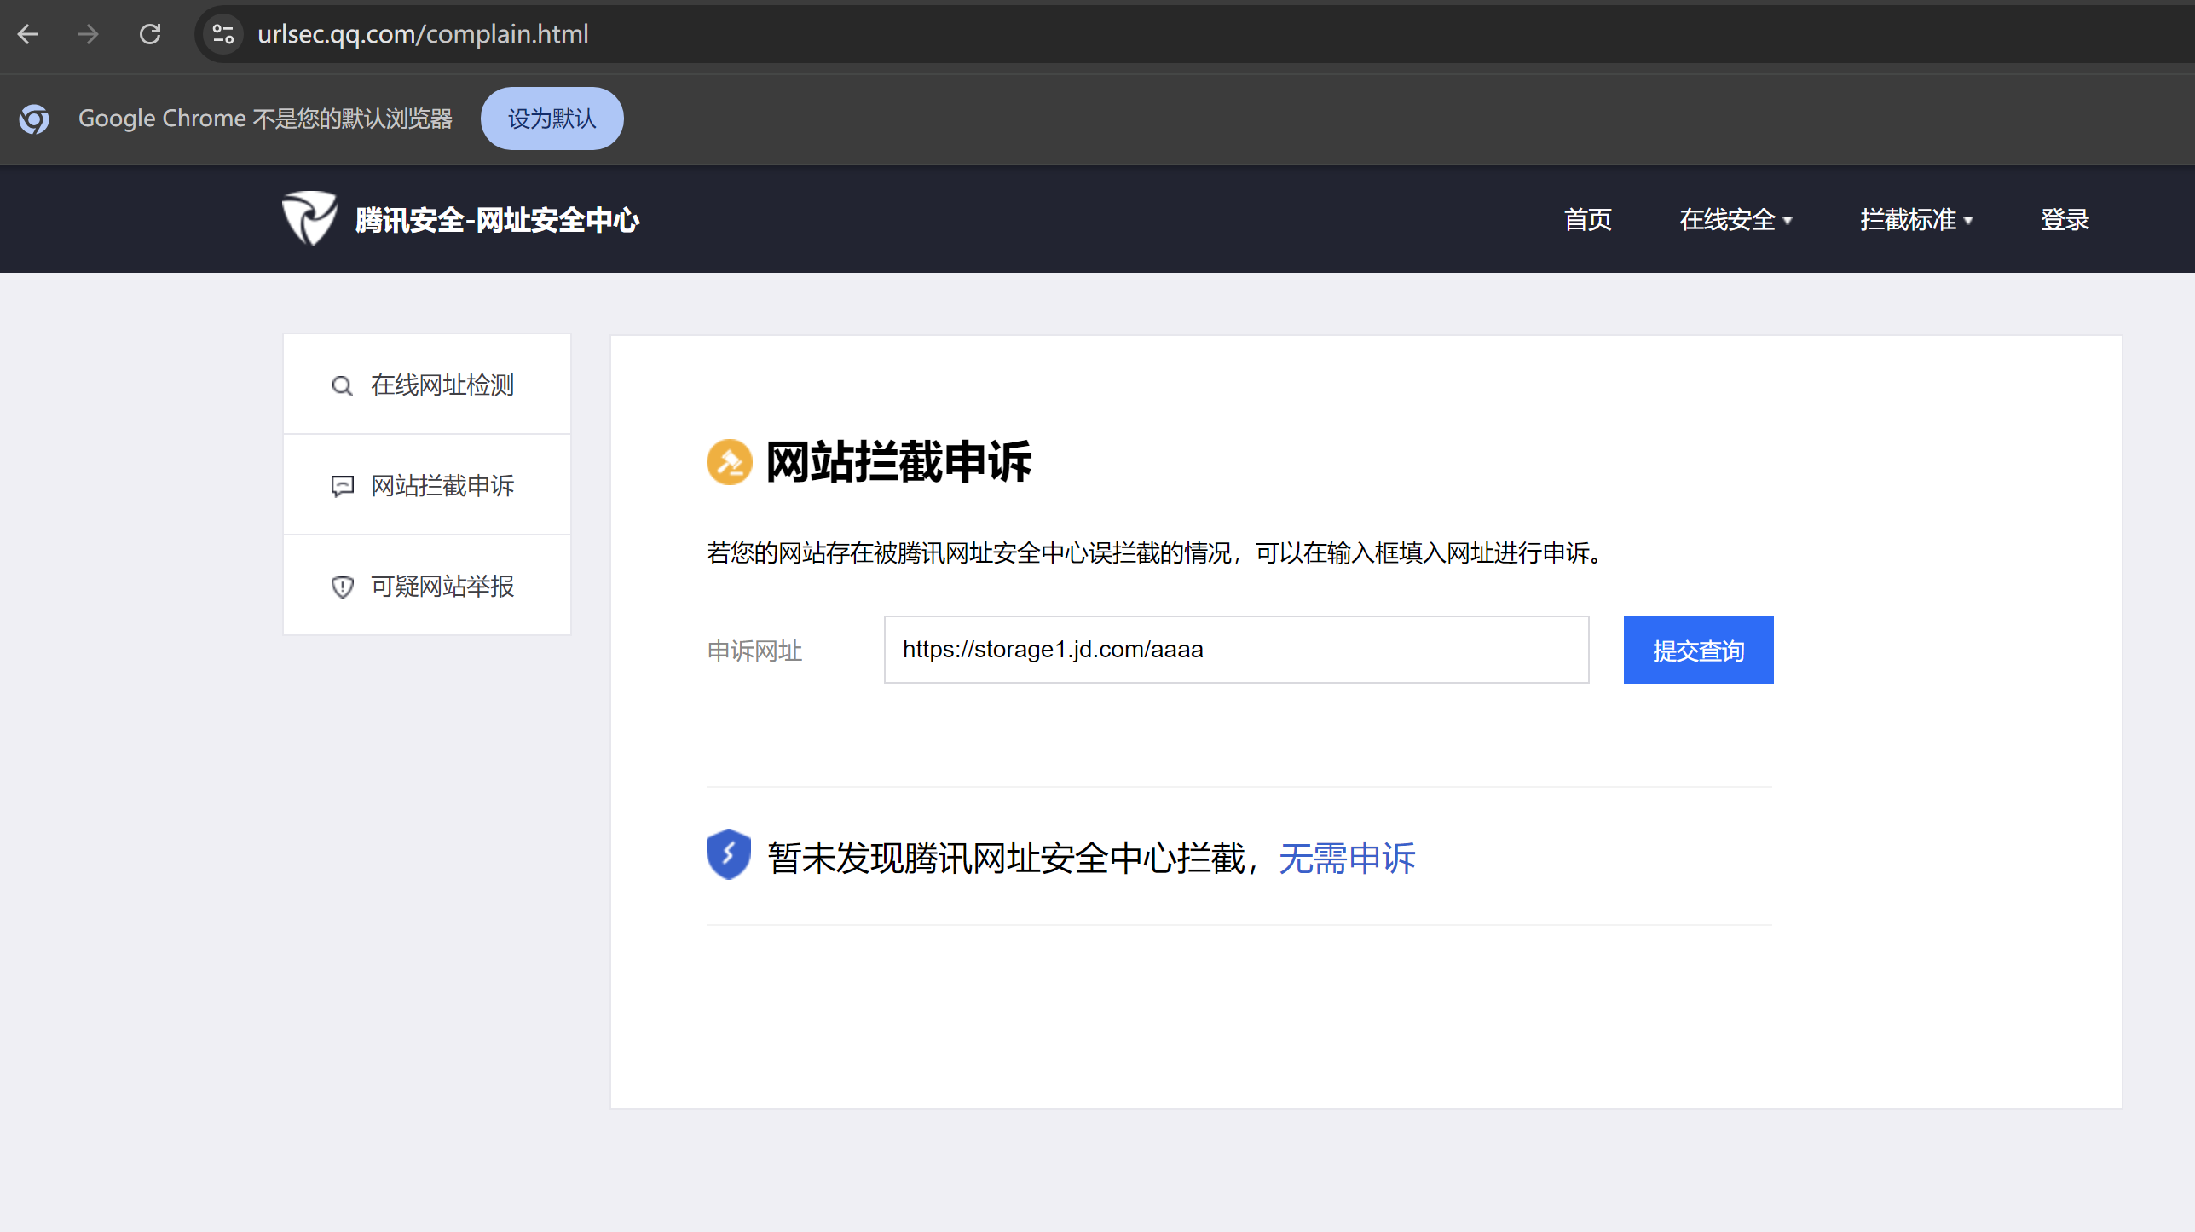Expand the 拦截标准 dropdown menu
2195x1232 pixels.
click(x=1916, y=220)
